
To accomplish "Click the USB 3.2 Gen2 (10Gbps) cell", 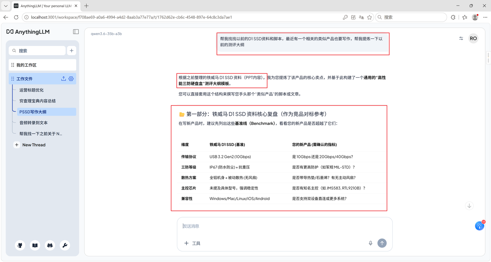I will (230, 157).
